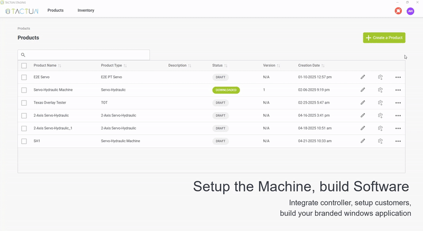
Task: Open the settings gear icon for Servo-Hydraulic Machine
Action: click(x=380, y=90)
